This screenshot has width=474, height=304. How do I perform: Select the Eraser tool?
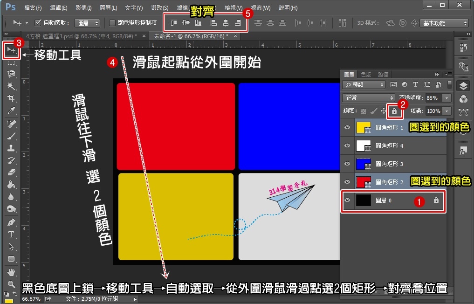[x=11, y=173]
